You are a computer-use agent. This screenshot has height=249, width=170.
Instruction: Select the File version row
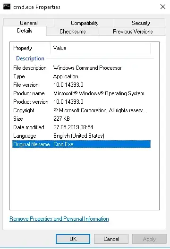(81, 85)
